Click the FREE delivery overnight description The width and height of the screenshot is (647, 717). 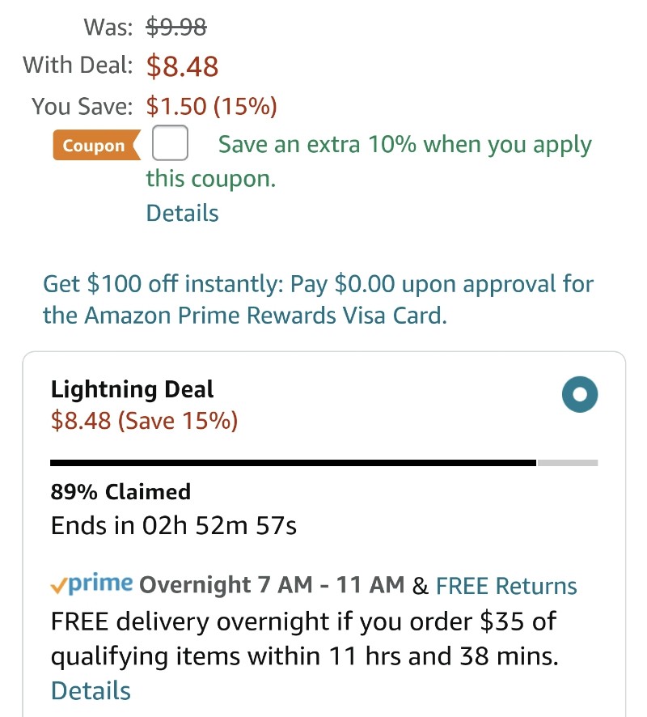(x=305, y=639)
